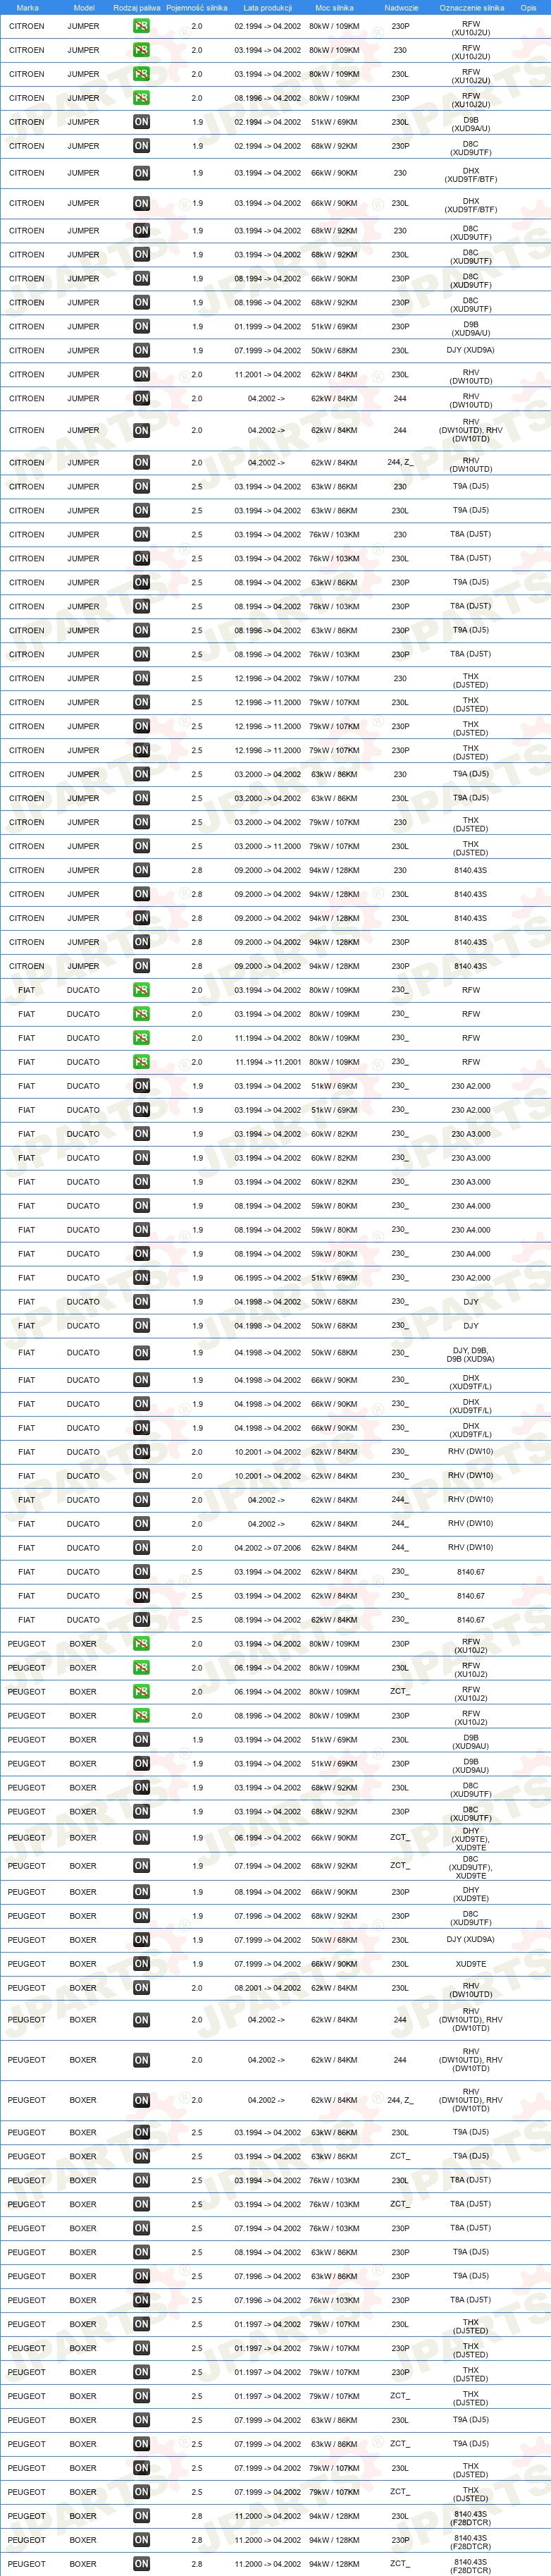Click ON icon in Citroen Jumper 11.2001 -> 04.2002 row

pos(141,374)
